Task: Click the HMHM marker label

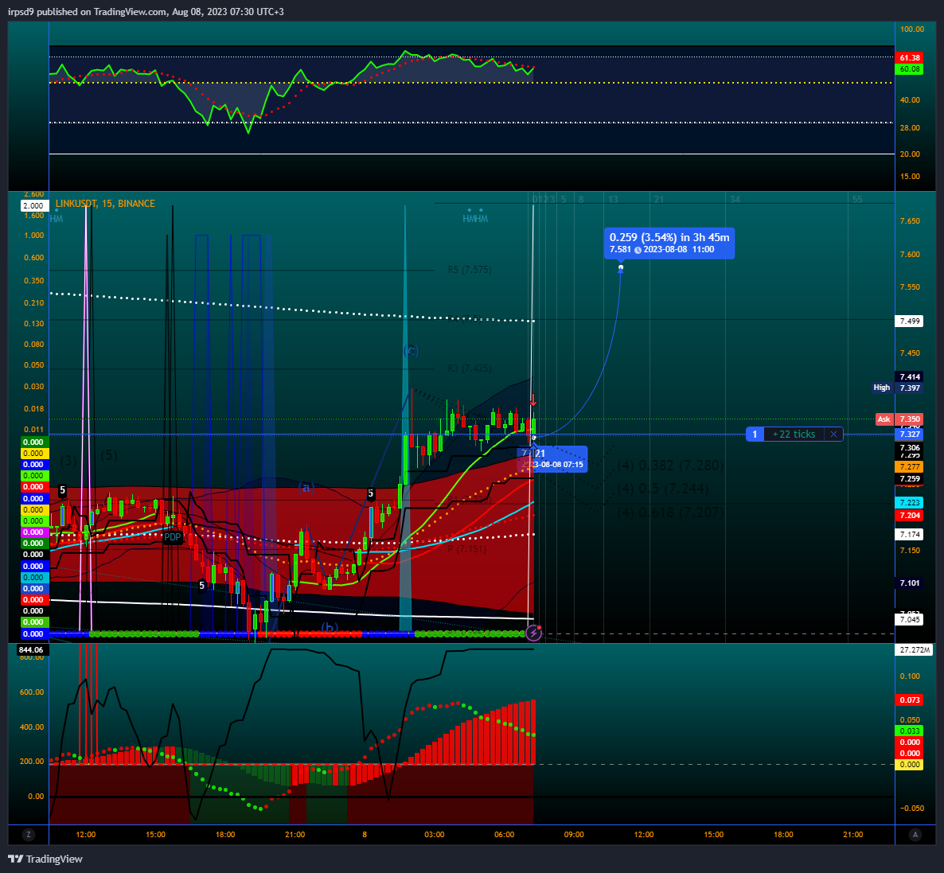Action: (x=475, y=219)
